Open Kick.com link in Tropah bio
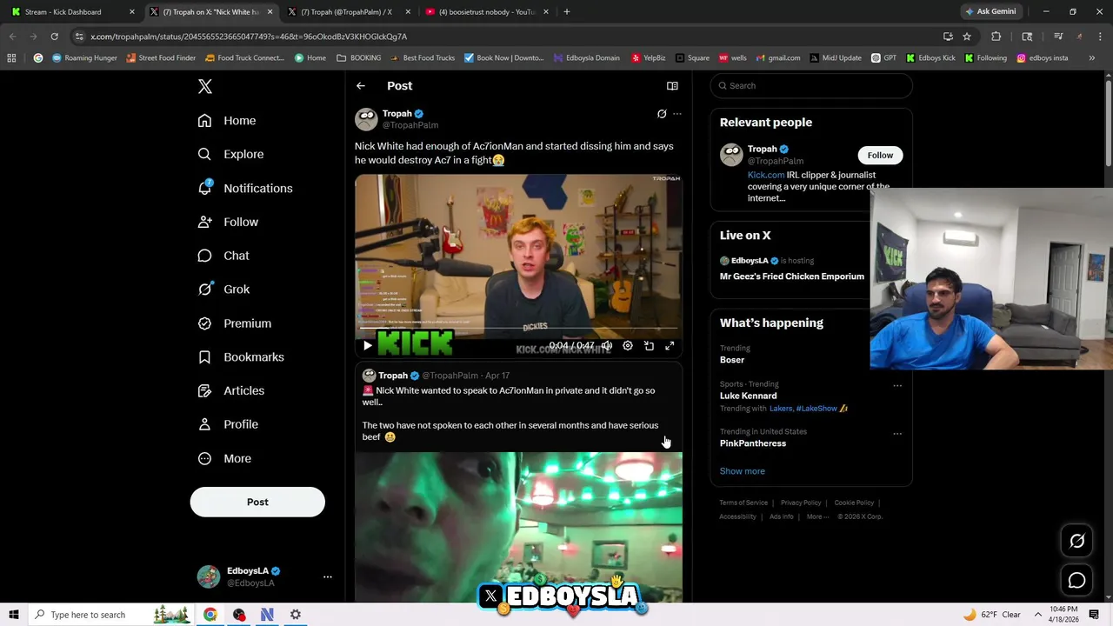Viewport: 1113px width, 626px height. click(766, 175)
